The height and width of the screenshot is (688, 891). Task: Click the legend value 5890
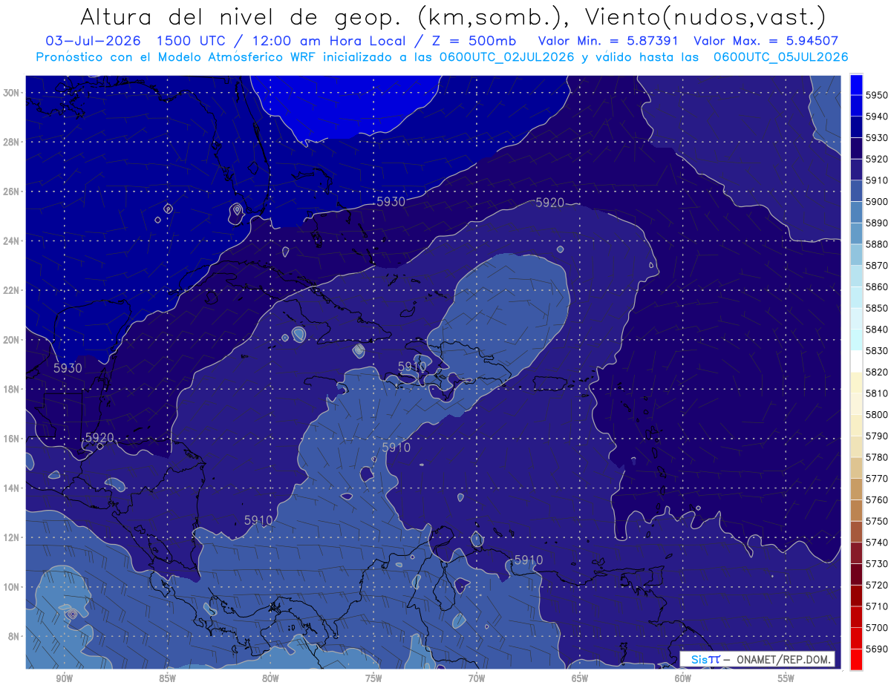coord(878,223)
